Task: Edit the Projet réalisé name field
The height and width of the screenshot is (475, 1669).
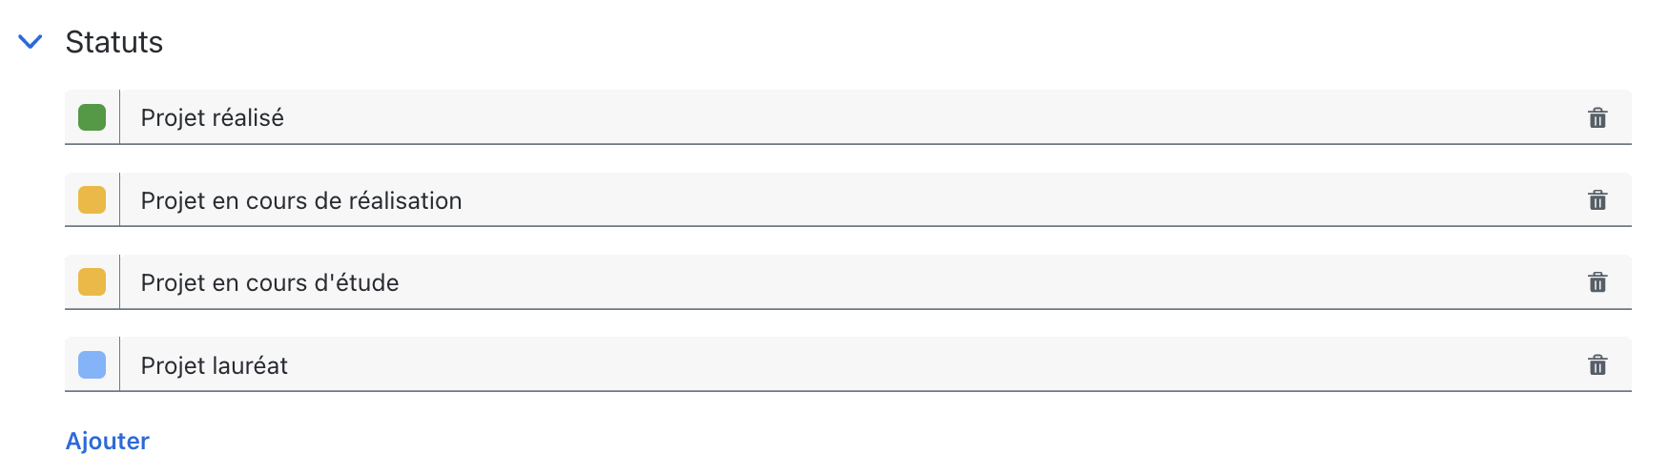Action: click(x=849, y=117)
